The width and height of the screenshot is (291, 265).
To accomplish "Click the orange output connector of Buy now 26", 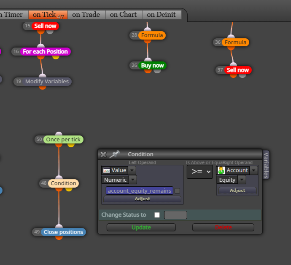I will [148, 71].
